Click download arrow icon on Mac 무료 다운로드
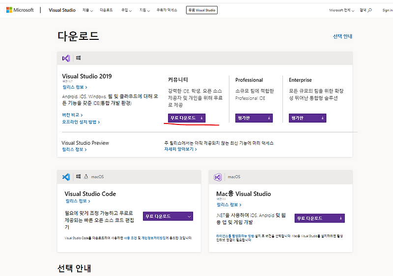This screenshot has height=276, width=393. click(x=341, y=218)
